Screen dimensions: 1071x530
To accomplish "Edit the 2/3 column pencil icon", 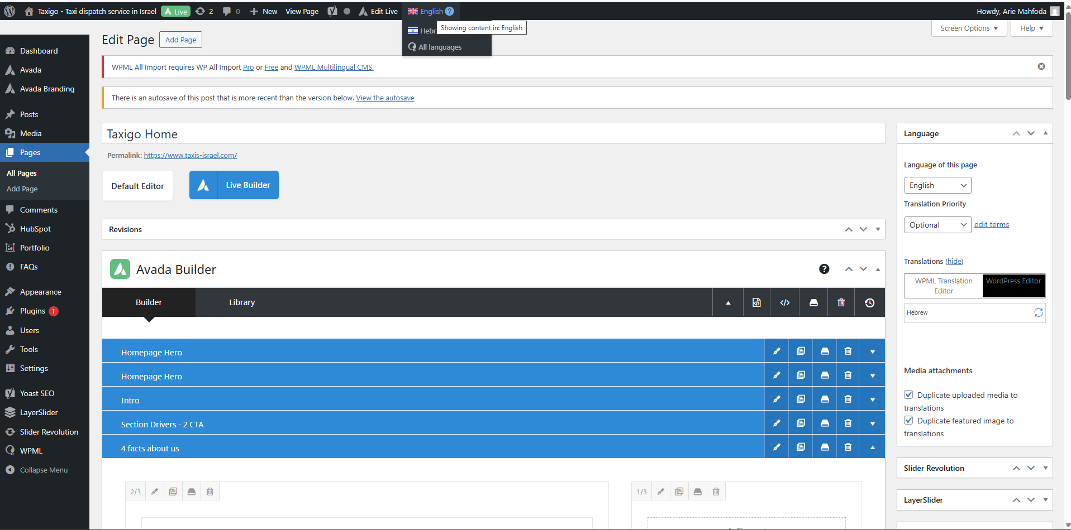I will (155, 492).
